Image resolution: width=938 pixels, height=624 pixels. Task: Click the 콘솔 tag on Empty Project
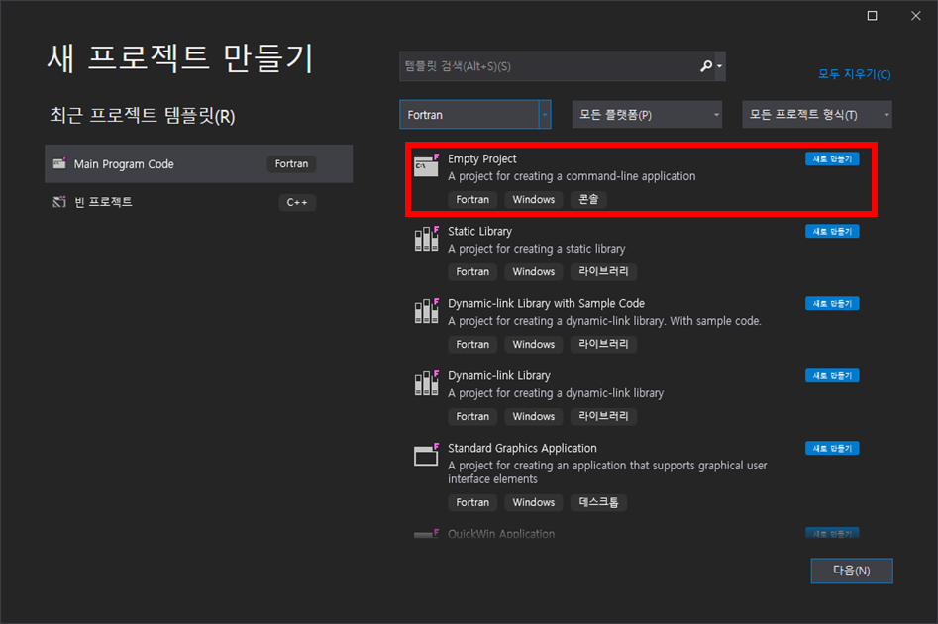588,199
